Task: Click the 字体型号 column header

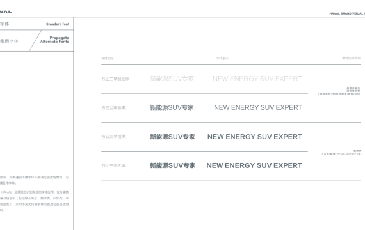Action: click(x=108, y=58)
